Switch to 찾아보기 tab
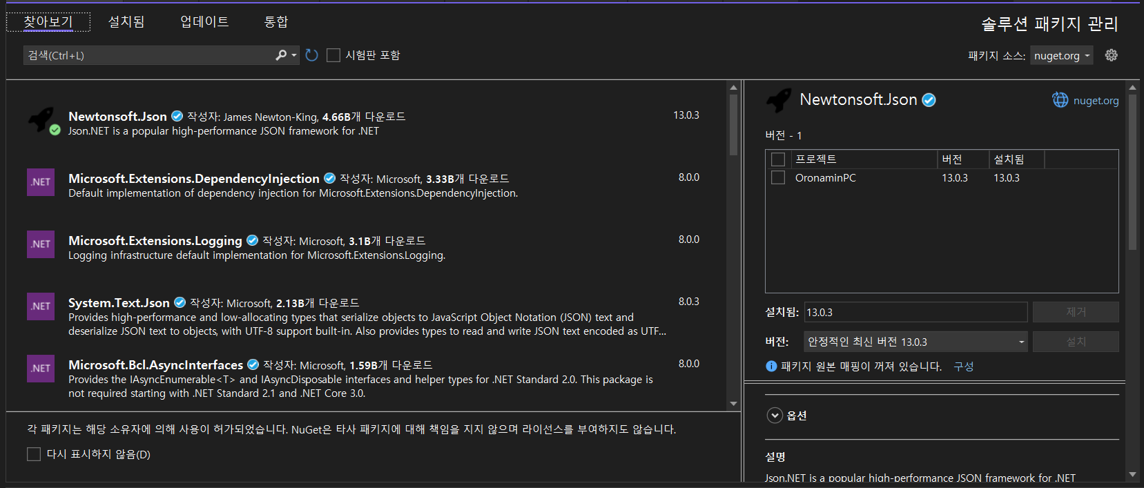Viewport: 1144px width, 488px height. click(48, 22)
